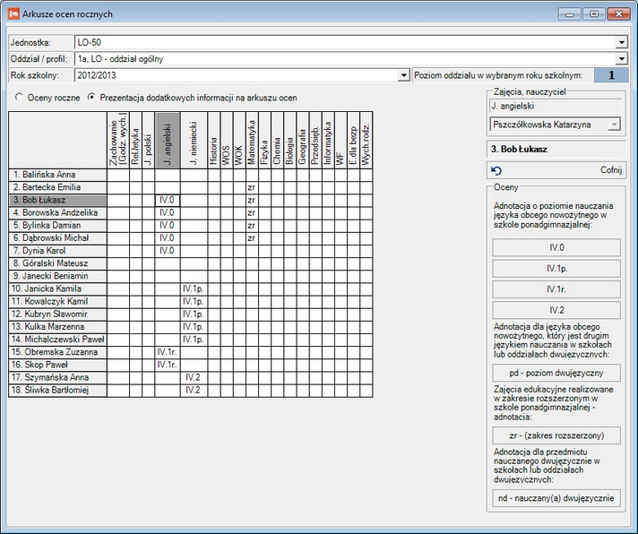Click IV.0 cell for Dynia Karol
638x534 pixels.
(x=168, y=251)
